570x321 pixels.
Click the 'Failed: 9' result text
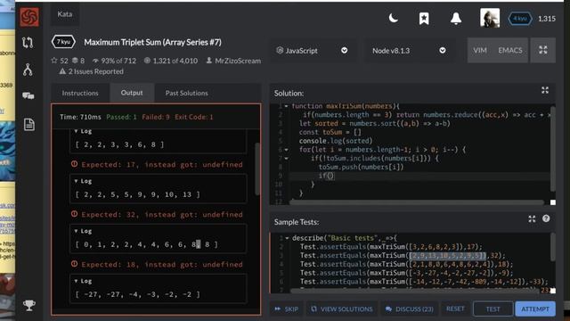[156, 117]
